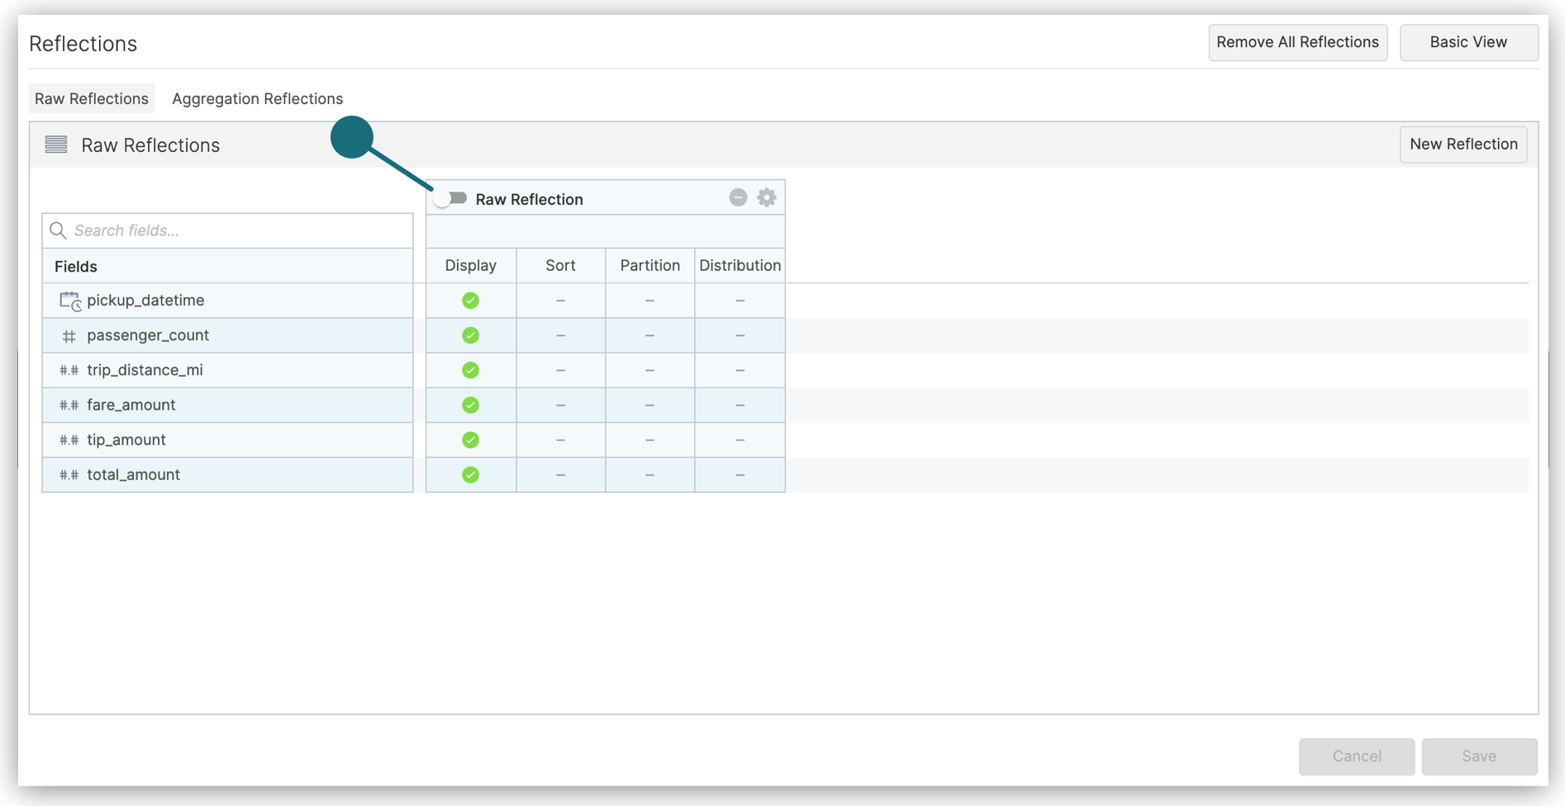Screen dimensions: 1565x806
Task: Switch to Aggregation Reflections tab
Action: coord(257,98)
